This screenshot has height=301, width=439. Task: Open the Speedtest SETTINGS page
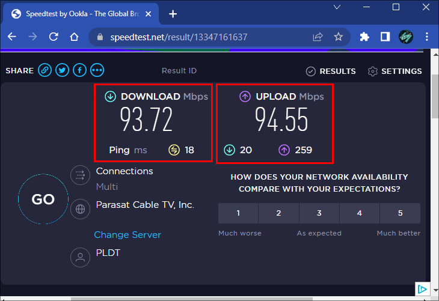click(394, 71)
